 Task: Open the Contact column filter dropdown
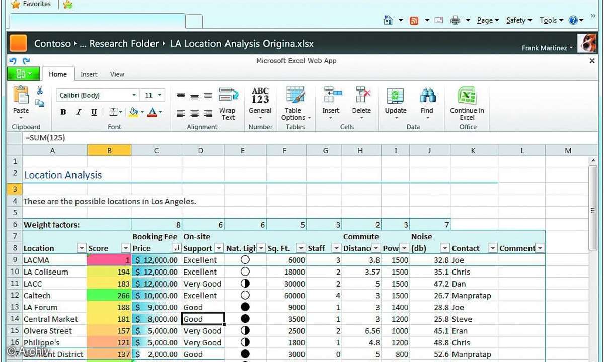(492, 248)
